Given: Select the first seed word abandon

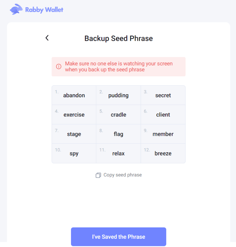Looking at the screenshot, I should [74, 95].
